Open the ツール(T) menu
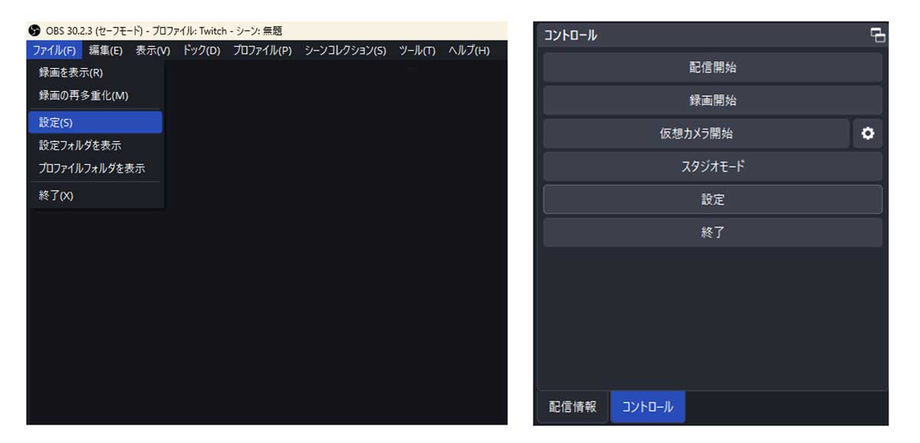 (417, 50)
